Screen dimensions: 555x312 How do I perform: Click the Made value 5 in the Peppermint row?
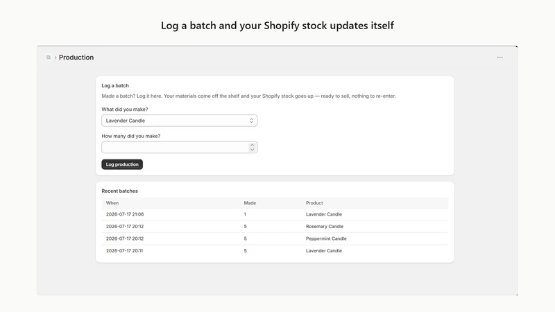[246, 239]
